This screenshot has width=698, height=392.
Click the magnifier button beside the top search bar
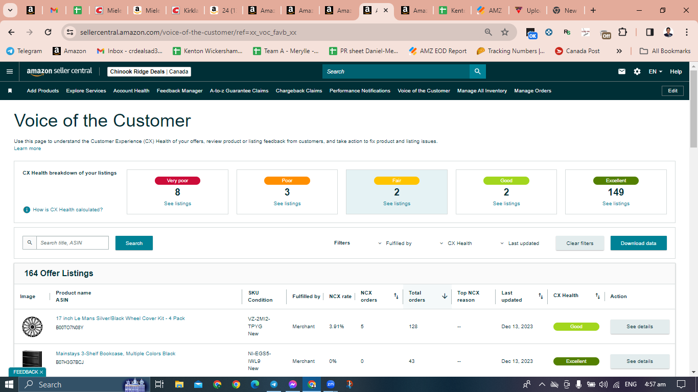(477, 71)
